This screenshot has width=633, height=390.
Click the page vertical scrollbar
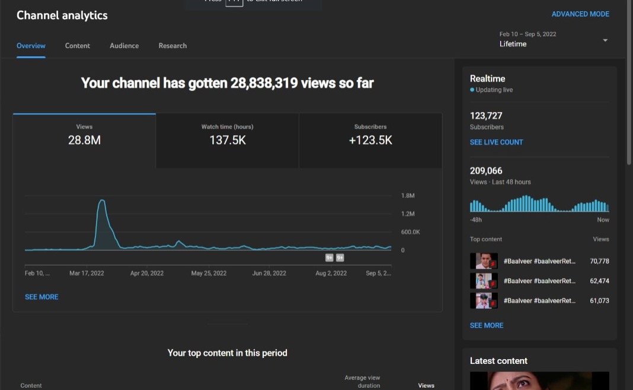[x=629, y=82]
